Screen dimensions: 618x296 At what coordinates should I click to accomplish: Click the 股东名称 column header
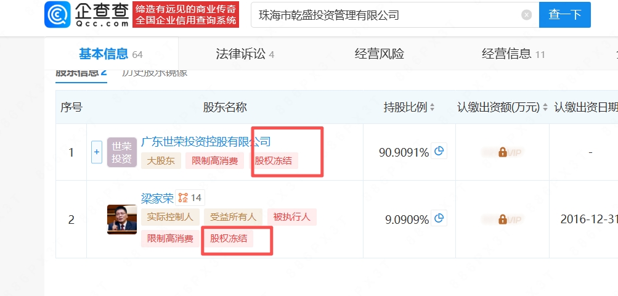coord(225,107)
